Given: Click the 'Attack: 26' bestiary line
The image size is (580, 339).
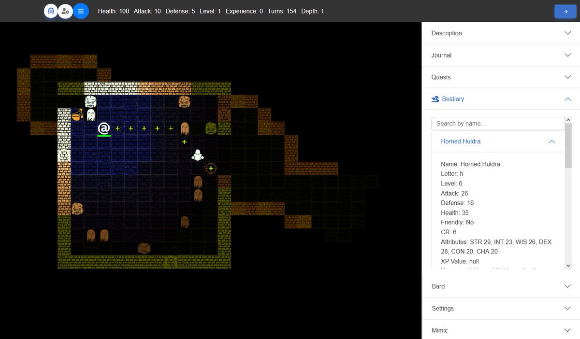Looking at the screenshot, I should [454, 193].
